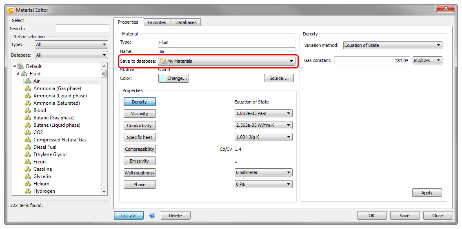
Task: Open the gas constant units dropdown
Action: (x=428, y=60)
